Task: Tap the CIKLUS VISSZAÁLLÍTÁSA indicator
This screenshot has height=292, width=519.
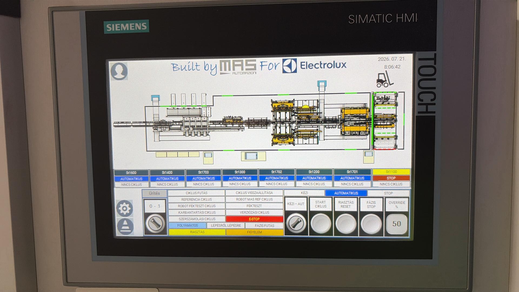Action: pyautogui.click(x=254, y=193)
